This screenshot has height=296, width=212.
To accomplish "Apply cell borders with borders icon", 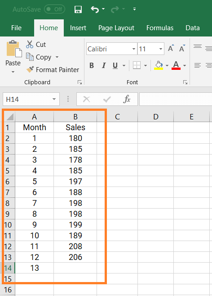I will coord(137,65).
